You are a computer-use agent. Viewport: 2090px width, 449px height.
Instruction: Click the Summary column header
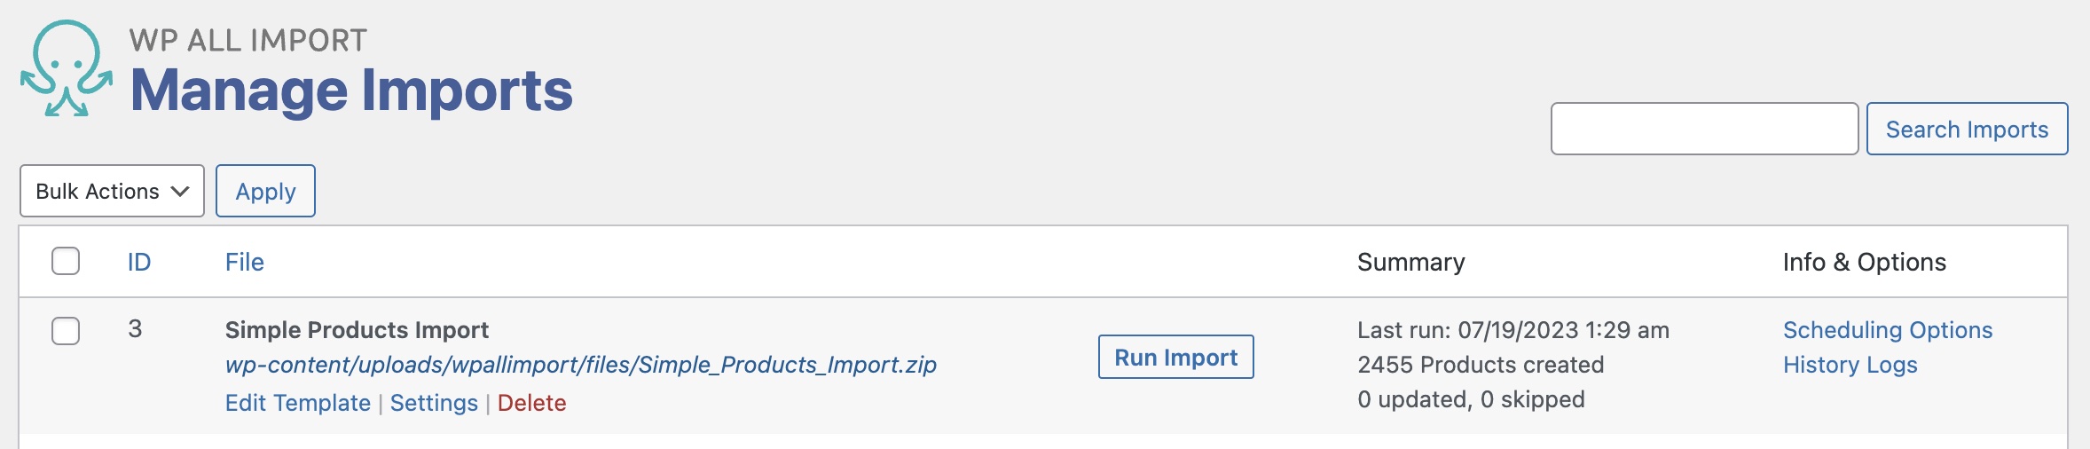point(1410,262)
